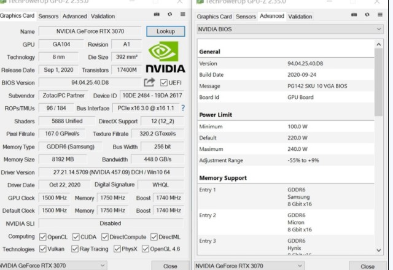Screen dimensions: 393x270
Task: Refresh readings in the left GPU-Z window
Action: [170, 15]
